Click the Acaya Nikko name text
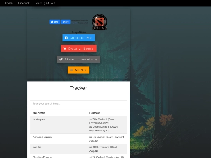211x158 pixels. 79,32
